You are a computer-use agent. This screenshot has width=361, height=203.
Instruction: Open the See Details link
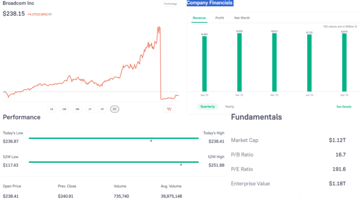click(344, 106)
